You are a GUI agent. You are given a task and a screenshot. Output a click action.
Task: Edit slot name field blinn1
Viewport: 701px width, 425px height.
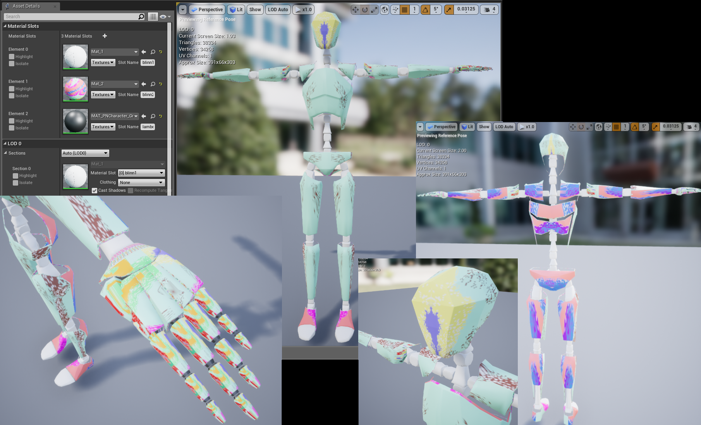tap(148, 62)
